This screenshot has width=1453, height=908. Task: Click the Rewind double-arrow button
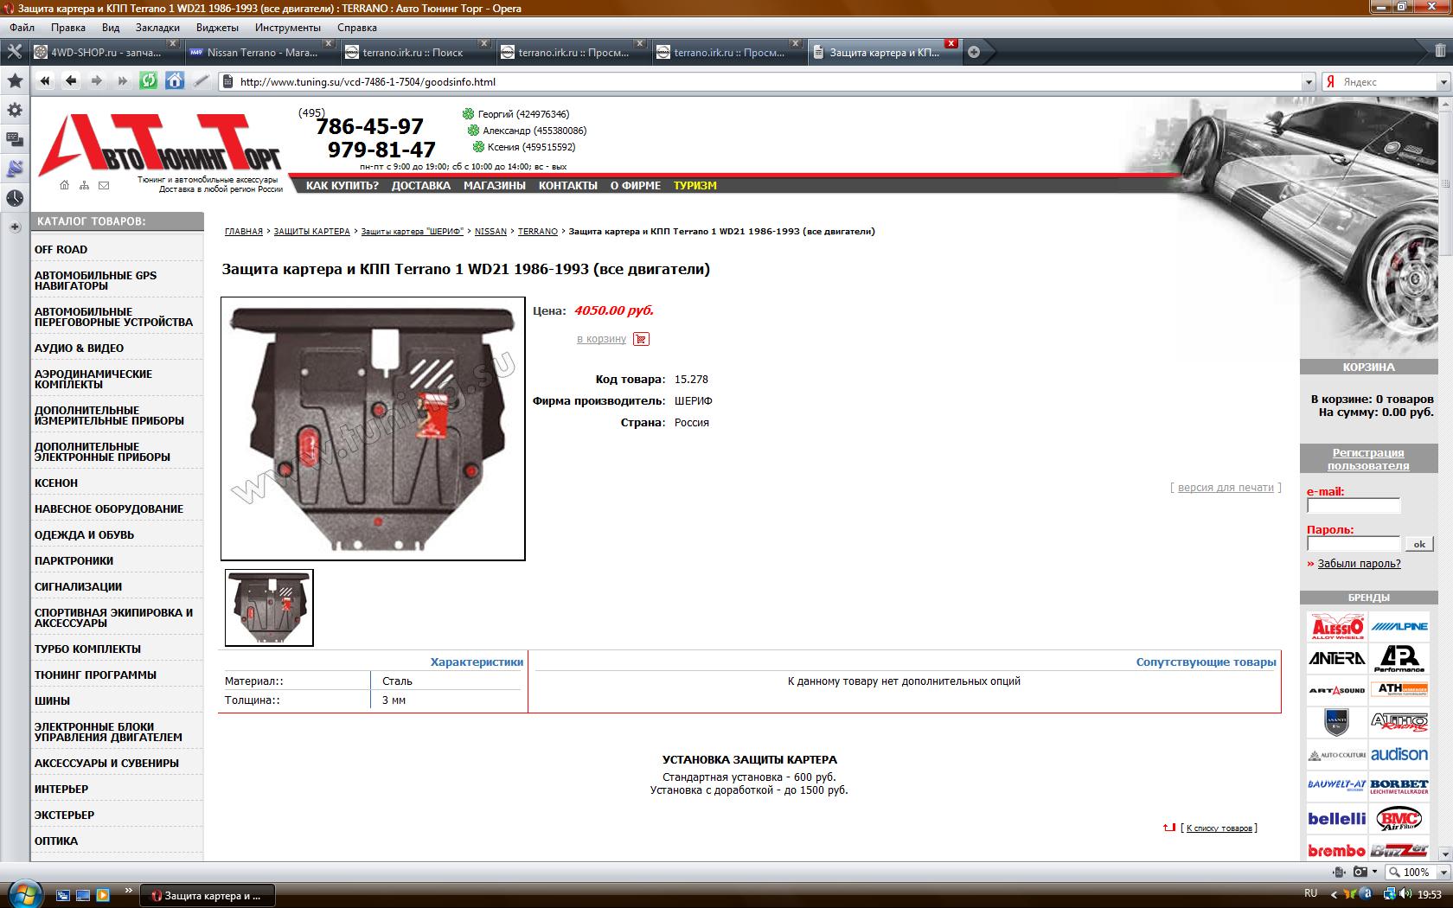click(45, 81)
